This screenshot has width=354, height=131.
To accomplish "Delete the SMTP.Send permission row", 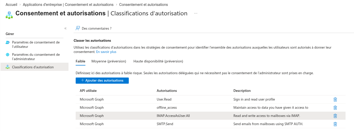I will tap(335, 124).
